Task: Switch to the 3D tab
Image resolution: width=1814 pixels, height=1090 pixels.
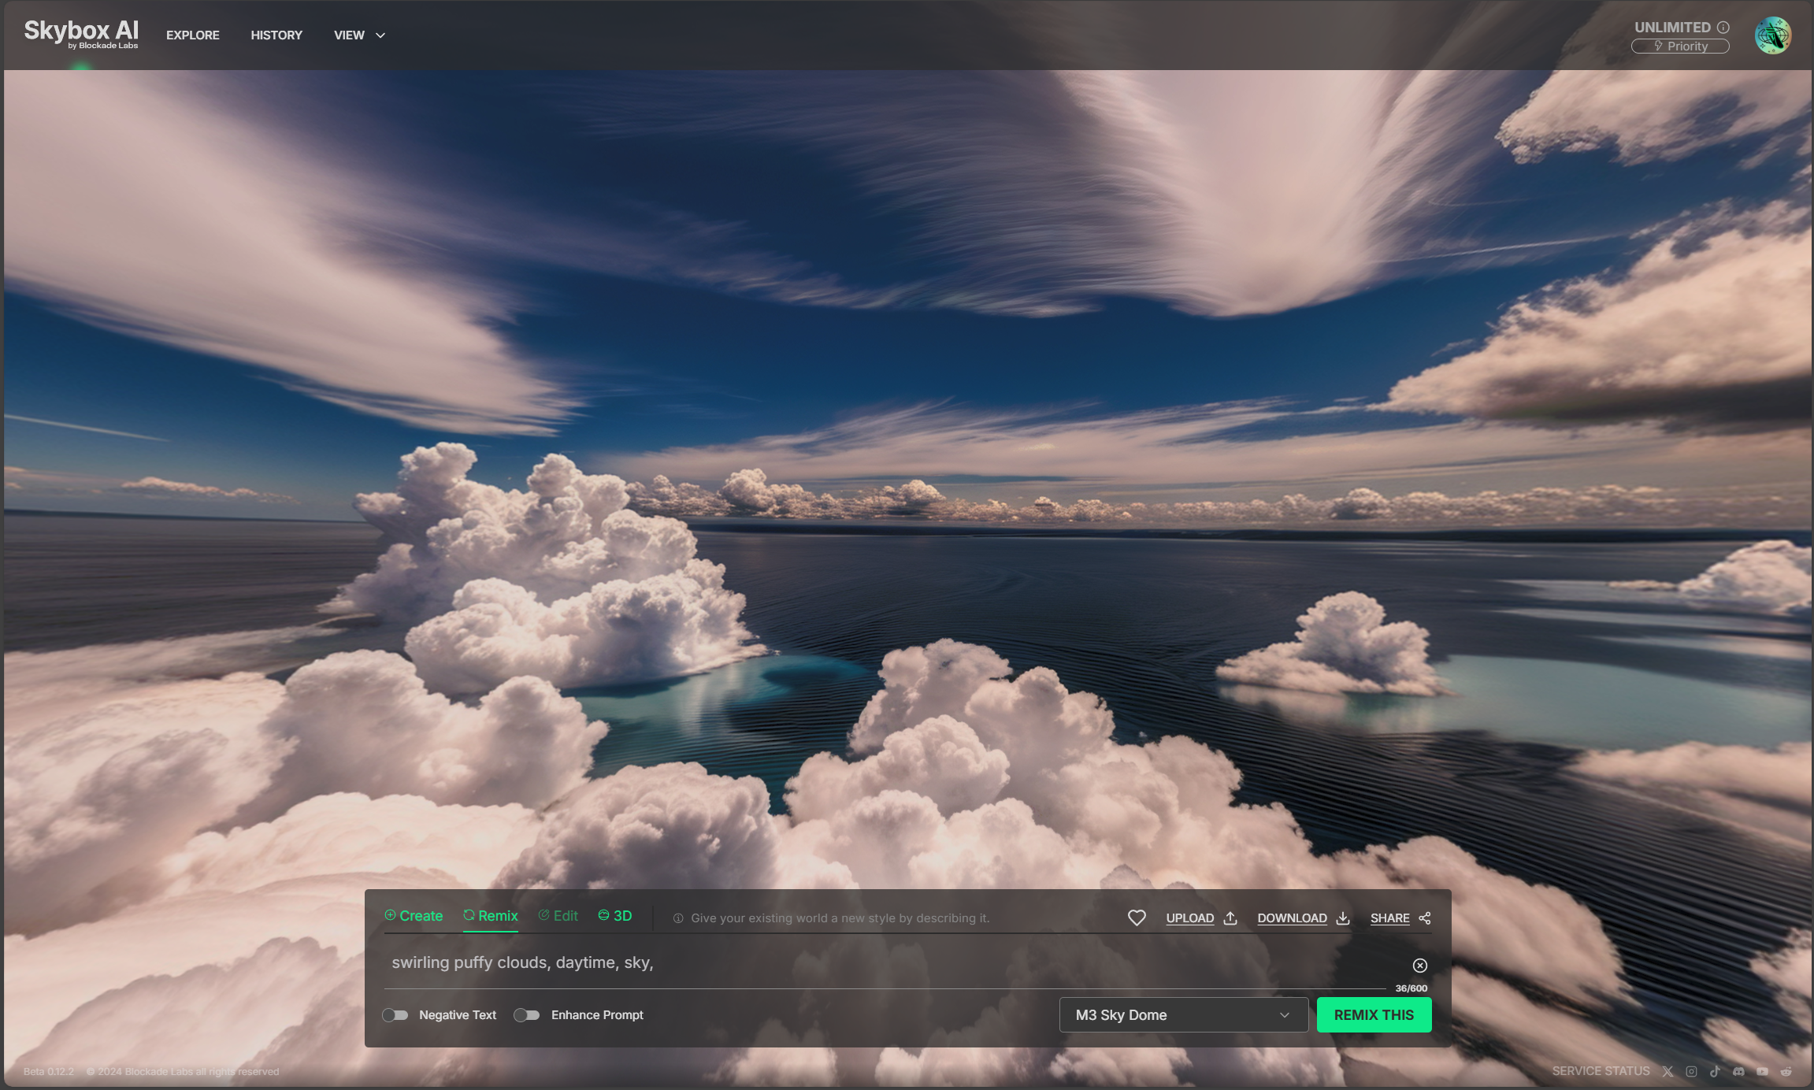Action: [615, 916]
